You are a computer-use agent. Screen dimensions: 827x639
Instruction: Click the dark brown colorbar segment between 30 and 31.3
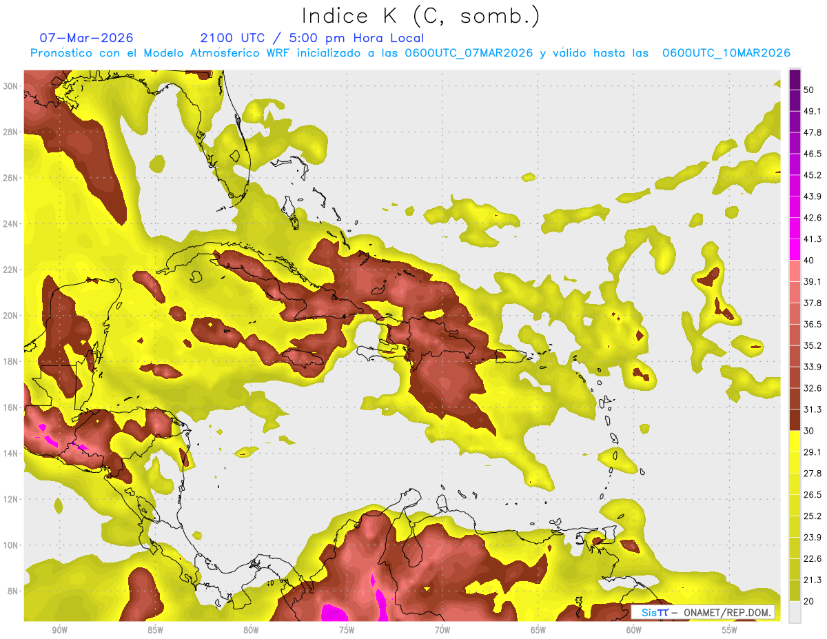[x=795, y=419]
